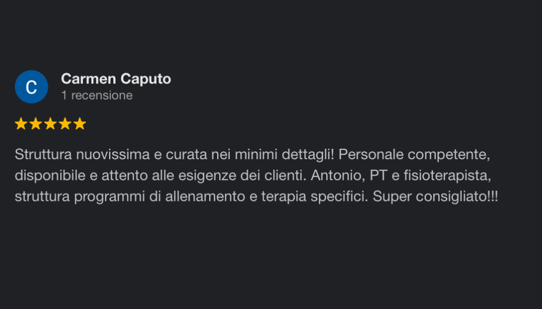This screenshot has height=309, width=542.
Task: Click the word 'dettagli!' in the review
Action: 308,155
